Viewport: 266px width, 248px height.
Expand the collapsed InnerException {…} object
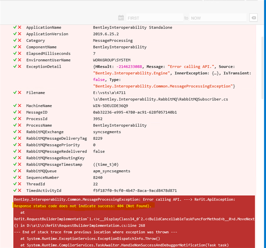point(215,73)
